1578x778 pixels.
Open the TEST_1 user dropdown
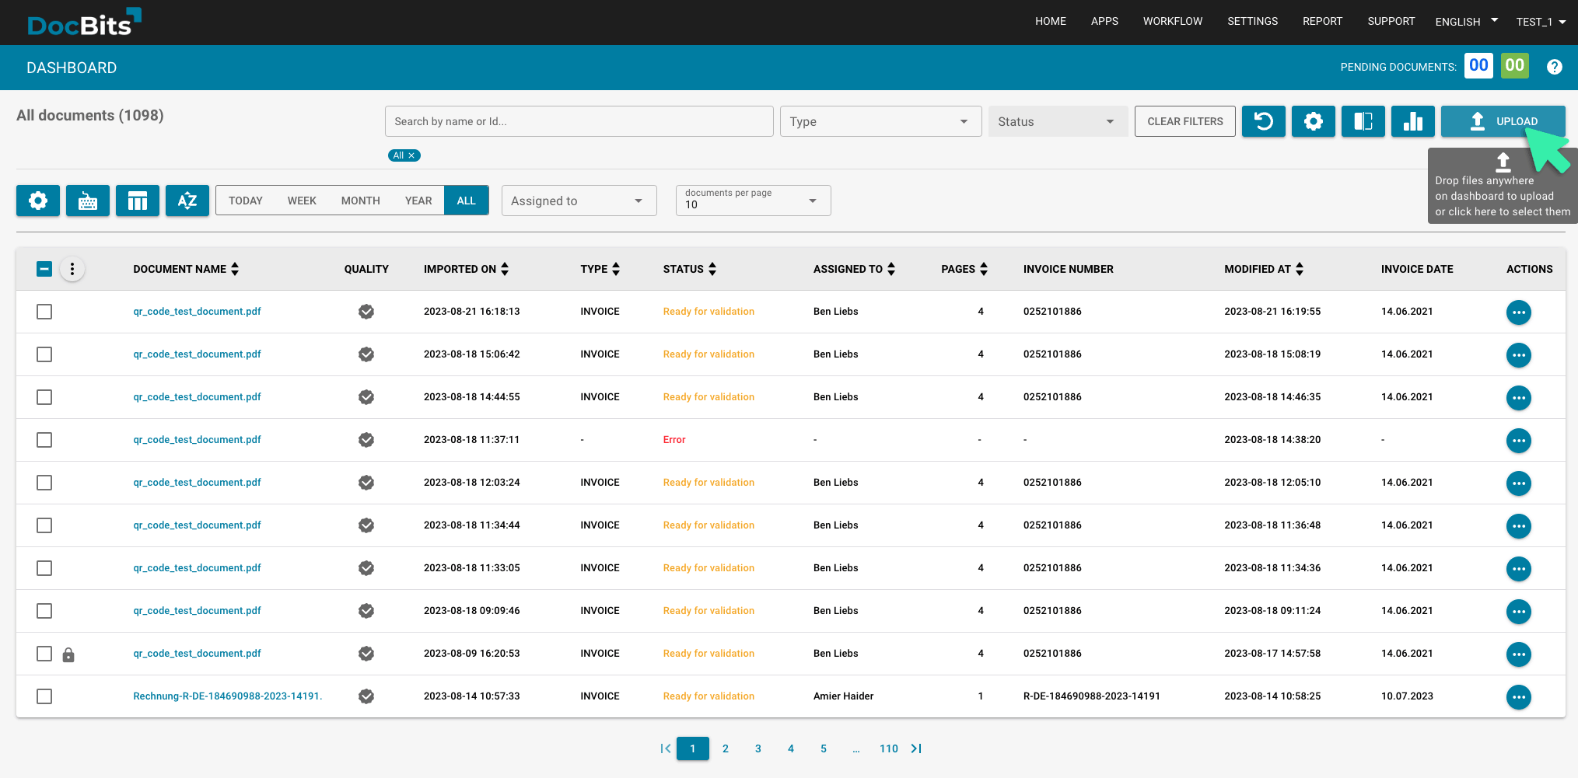[x=1541, y=22]
